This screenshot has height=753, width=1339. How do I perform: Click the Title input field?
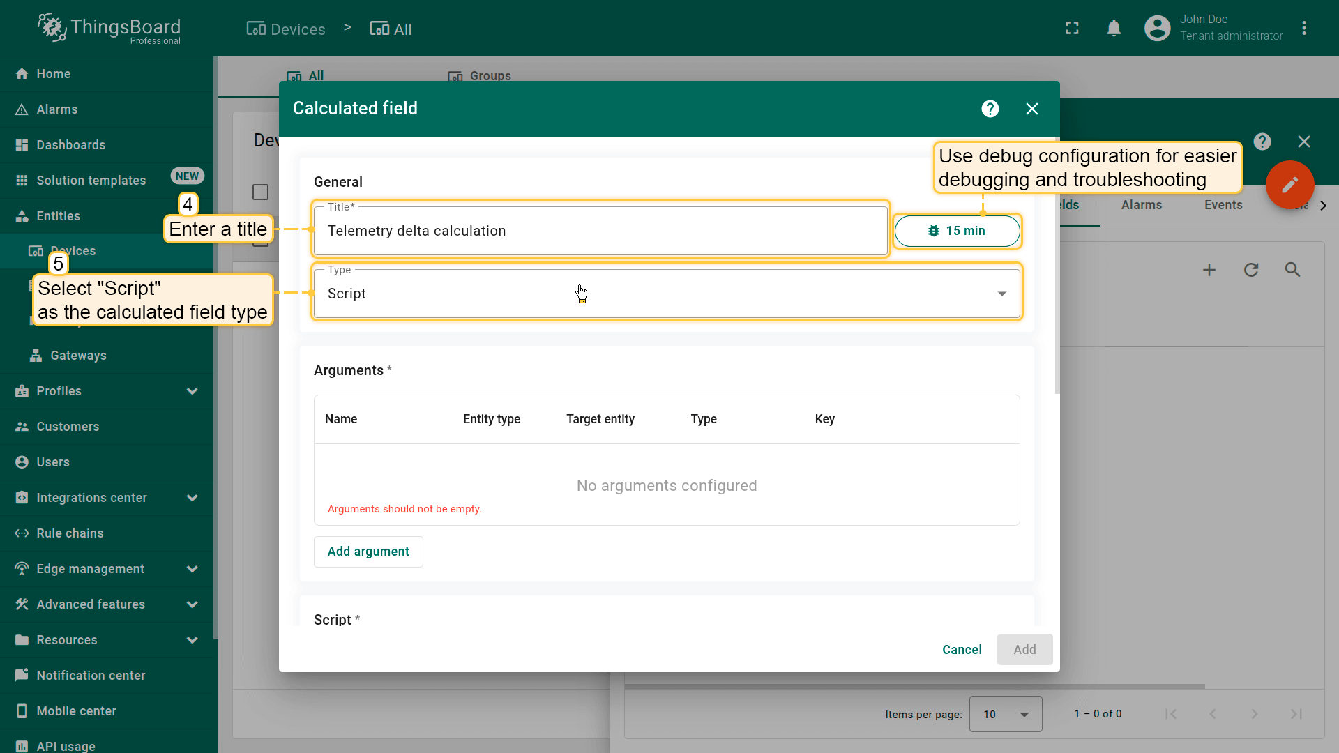[x=600, y=231]
